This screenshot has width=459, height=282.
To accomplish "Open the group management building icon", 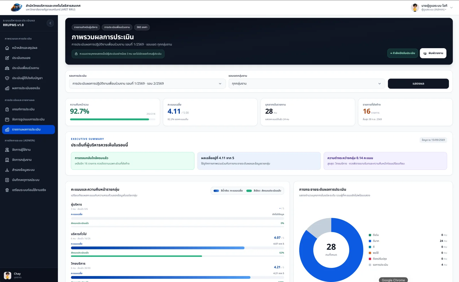I will 7,160.
